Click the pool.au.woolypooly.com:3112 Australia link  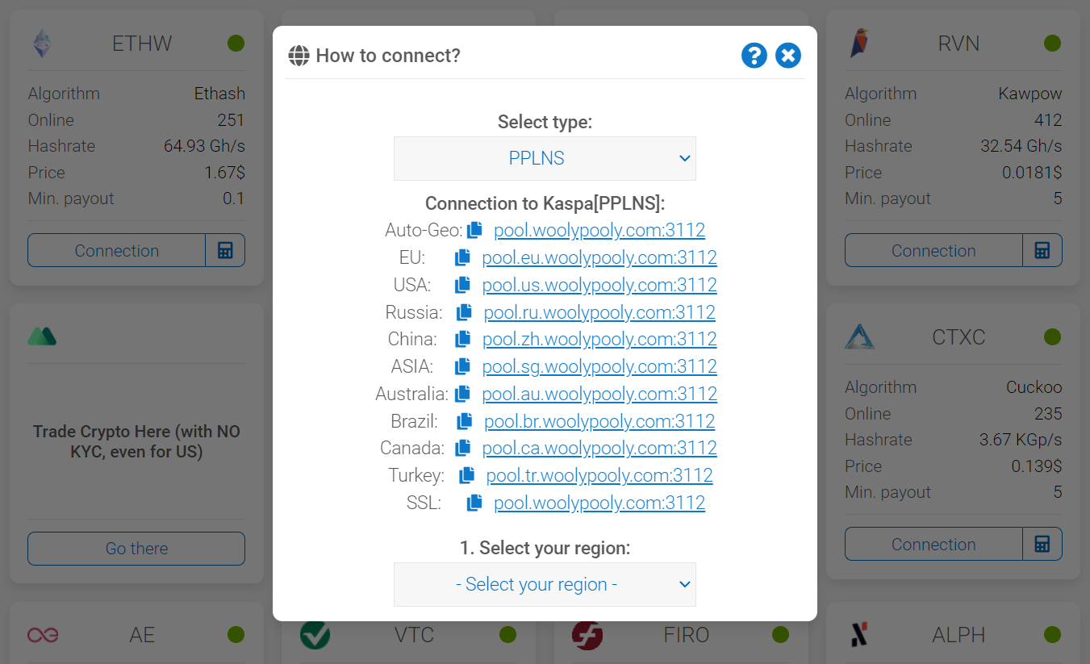pos(599,394)
